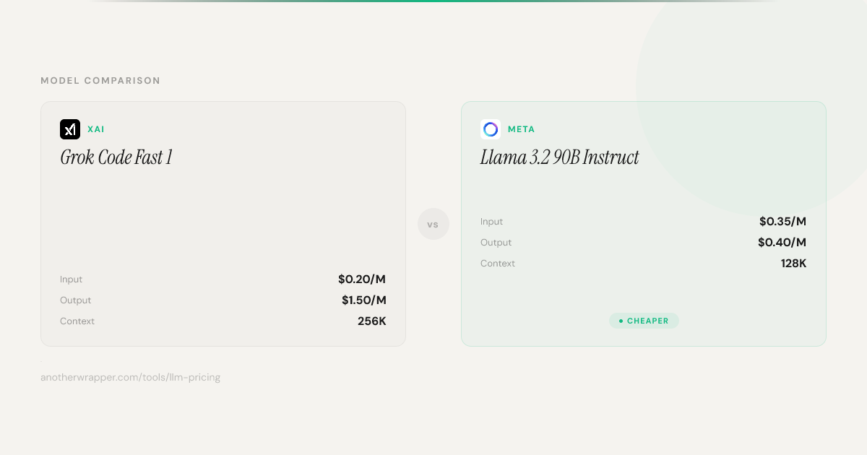This screenshot has width=867, height=455.
Task: Click the VS circle between cards
Action: (x=433, y=225)
